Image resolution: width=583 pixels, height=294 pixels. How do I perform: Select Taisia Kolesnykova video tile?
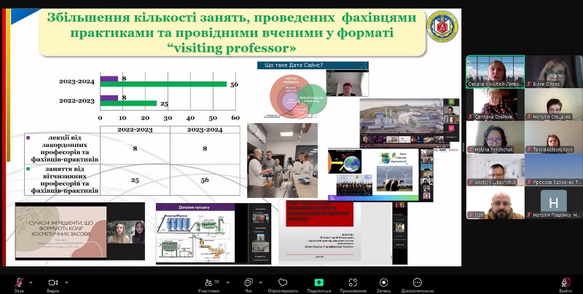click(x=554, y=137)
